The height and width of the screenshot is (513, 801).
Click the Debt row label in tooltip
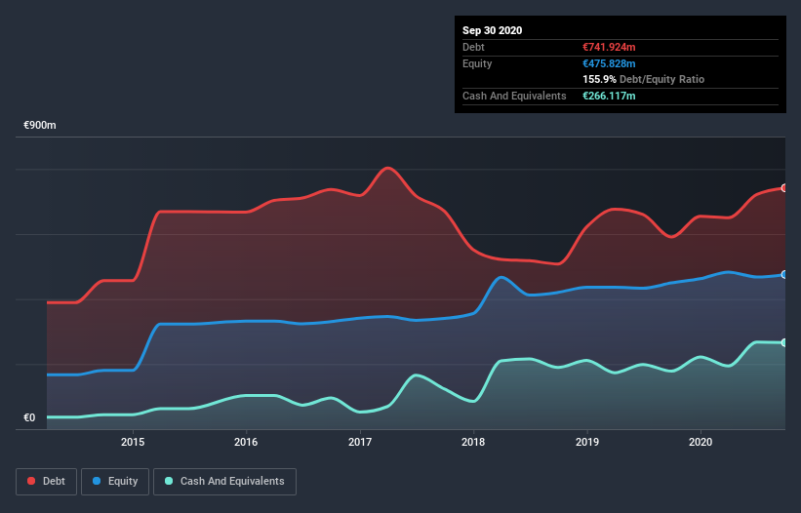(473, 47)
